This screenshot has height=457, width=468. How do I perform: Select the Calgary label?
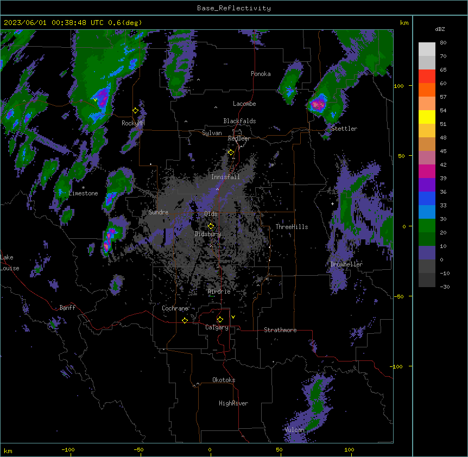(x=217, y=327)
